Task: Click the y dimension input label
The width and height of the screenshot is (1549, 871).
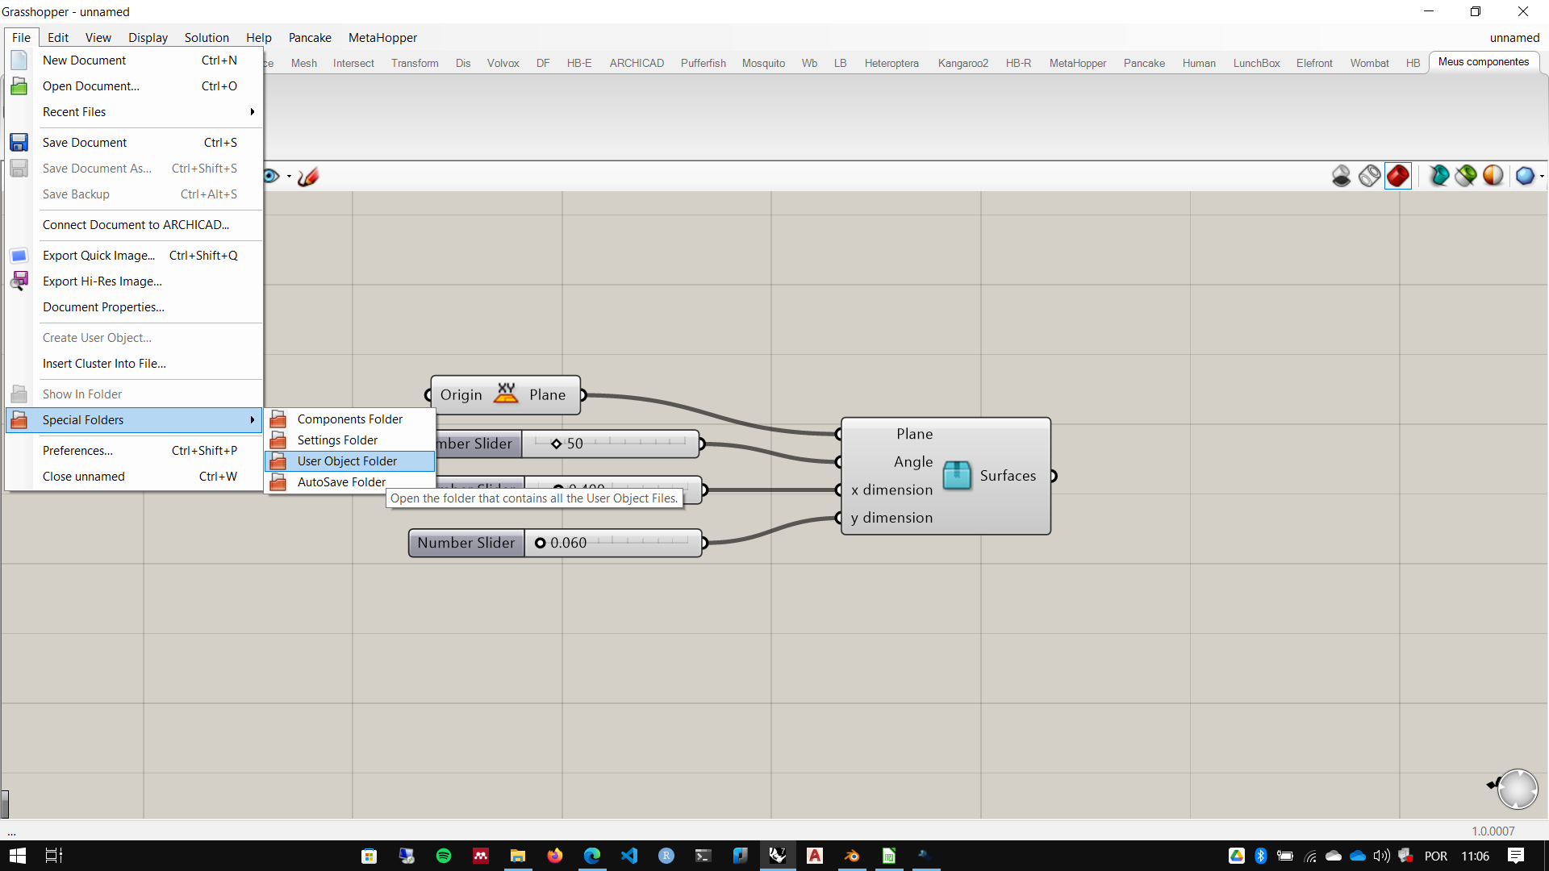Action: coord(891,518)
